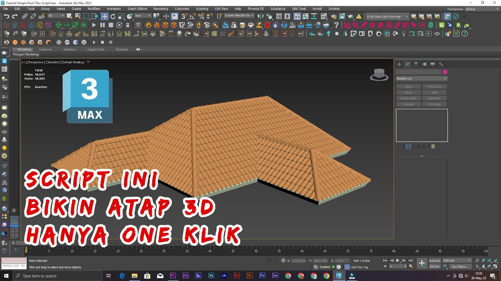Open Premiere Pro from the Windows taskbar
The image size is (501, 281).
(x=173, y=276)
